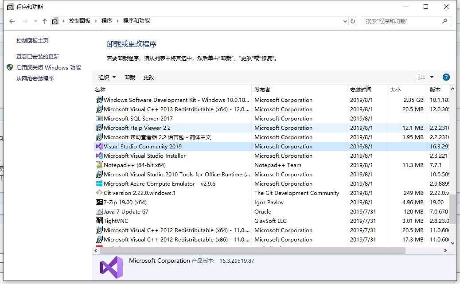Click the 2.35 GB size cell
Viewport: 460px width, 284px height.
pyautogui.click(x=413, y=100)
